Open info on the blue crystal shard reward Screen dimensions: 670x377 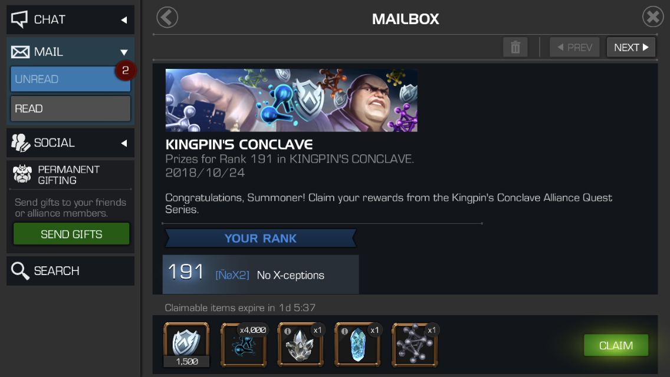[x=344, y=331]
